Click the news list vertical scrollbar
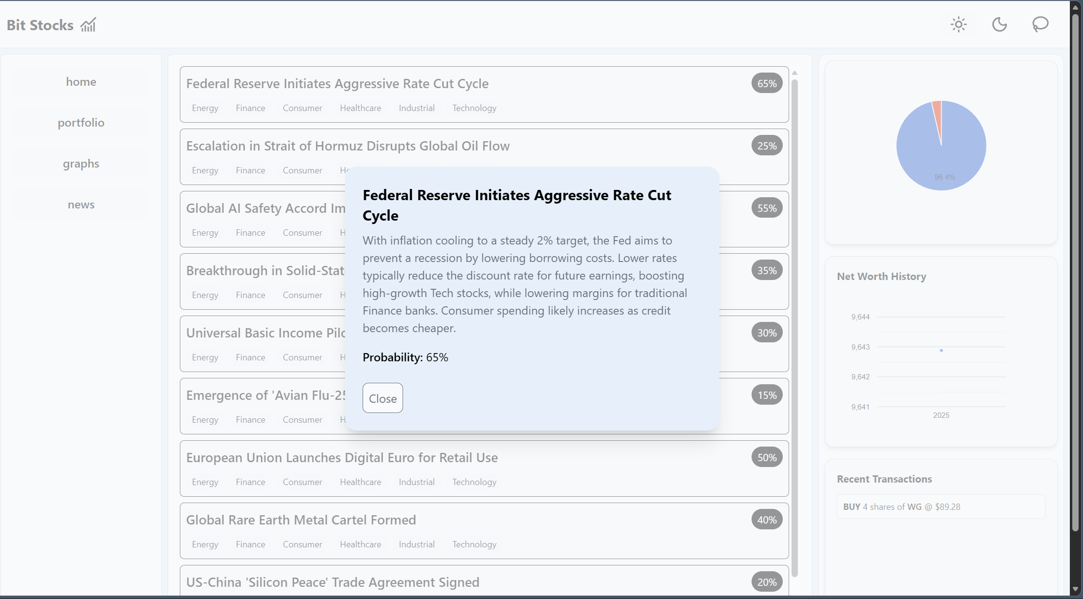Screen dimensions: 1083x599 point(794,326)
